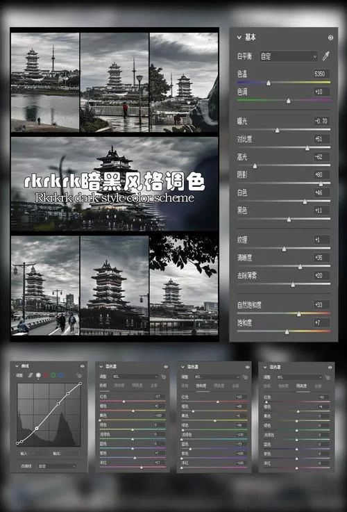Open the HSL dropdown in luminance mixer panel
347x512 pixels.
pos(299,377)
